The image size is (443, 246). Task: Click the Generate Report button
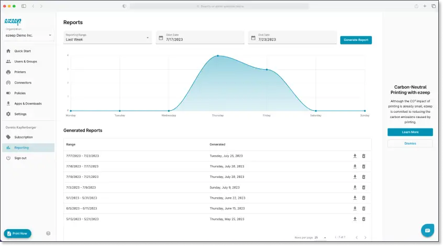tap(356, 40)
